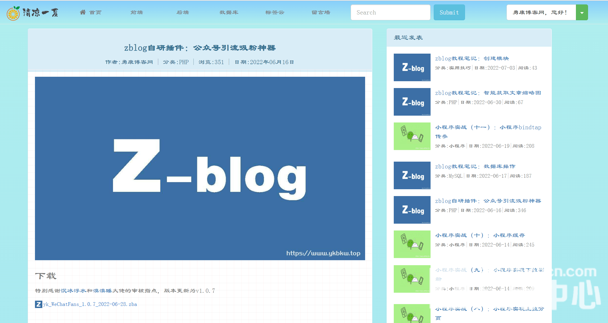The height and width of the screenshot is (323, 608).
Task: Download yk_WeChatFans_1.0.7_2022-06-28.zba
Action: pos(90,304)
